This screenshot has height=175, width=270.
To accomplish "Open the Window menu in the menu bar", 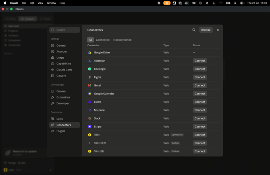I will [51, 3].
